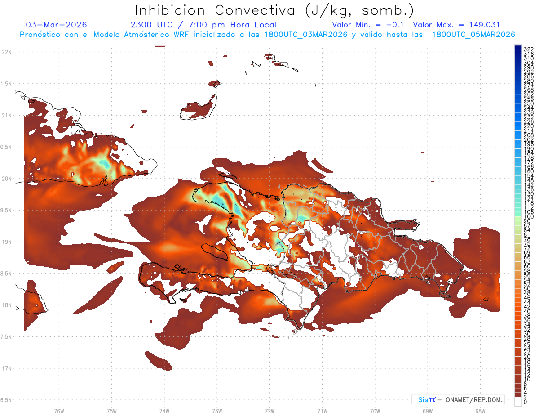
Task: Click the time '2300 UTC / 7:00 pm Hora Local'
Action: point(203,25)
